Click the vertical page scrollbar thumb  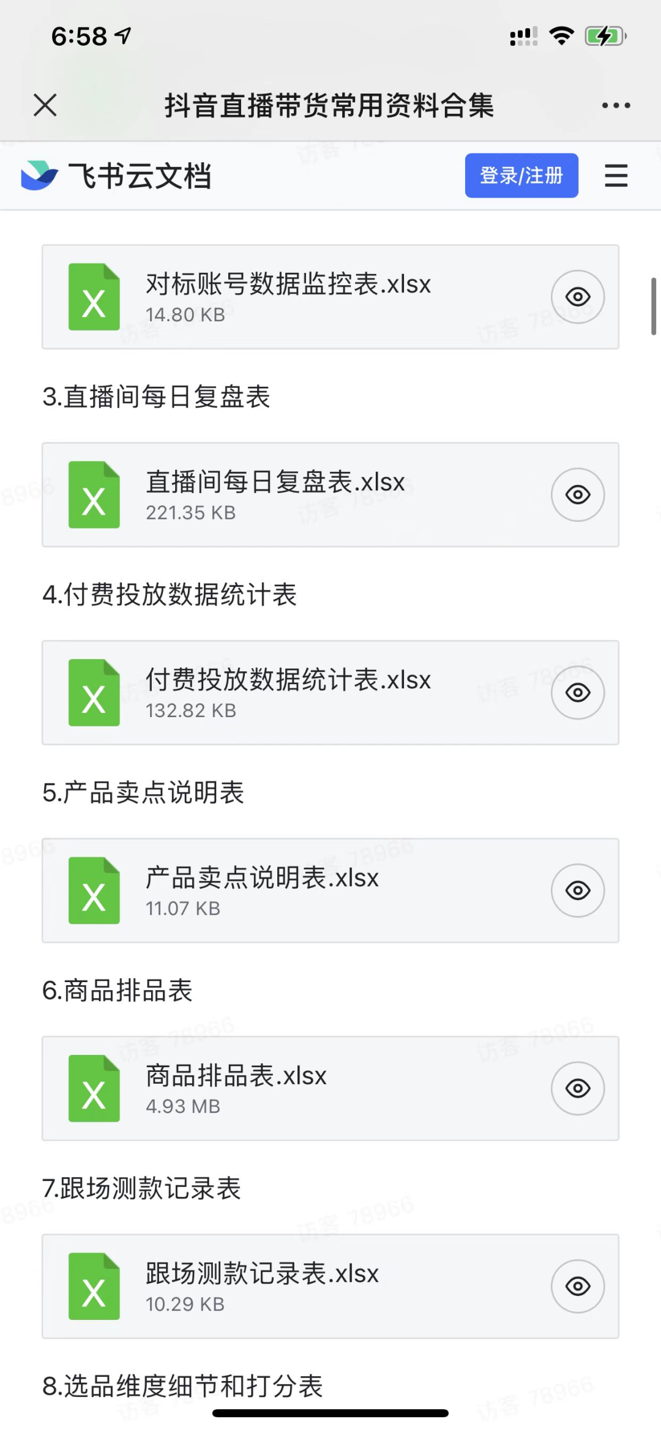point(654,306)
